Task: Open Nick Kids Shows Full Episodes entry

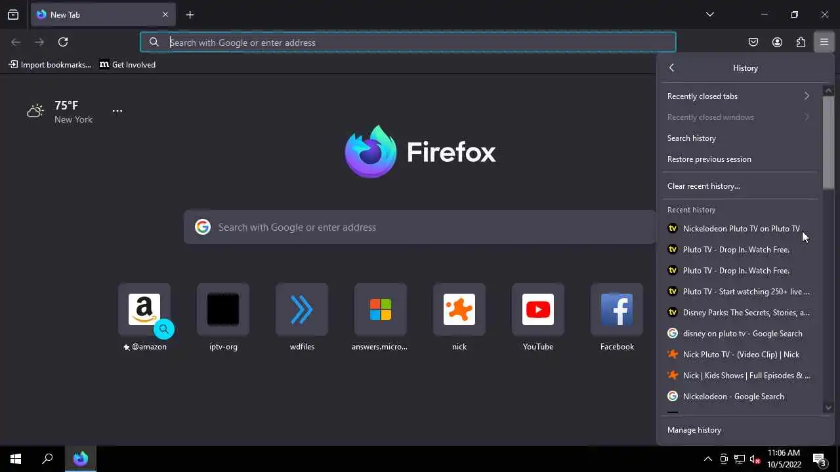Action: point(740,375)
